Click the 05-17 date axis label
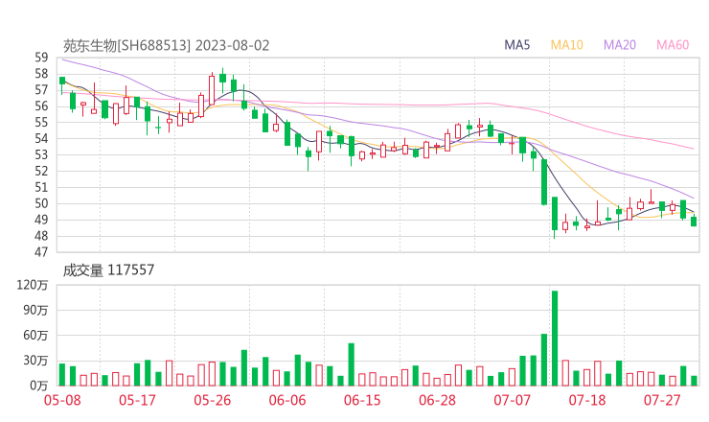The height and width of the screenshot is (422, 709). point(137,400)
